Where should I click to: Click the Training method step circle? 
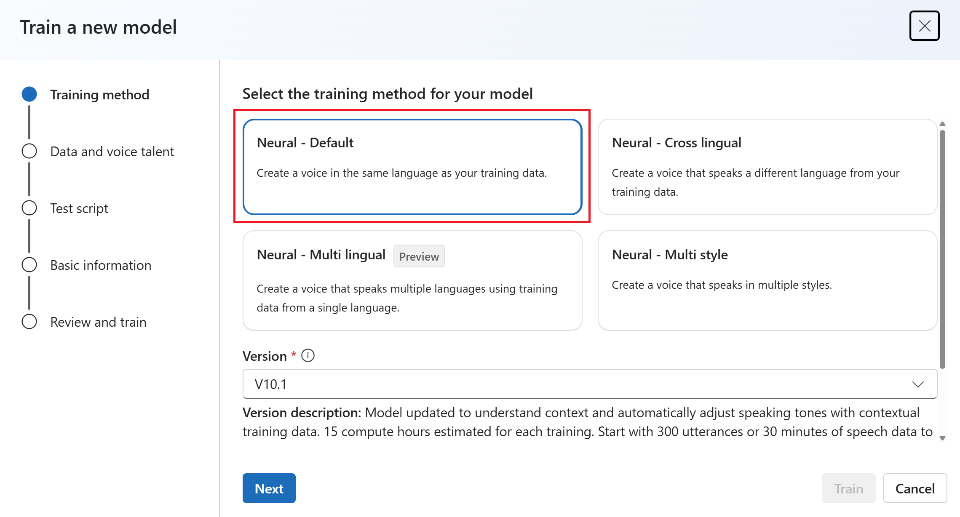point(29,94)
